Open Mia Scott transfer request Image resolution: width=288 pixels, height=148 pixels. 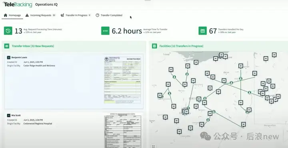click(74, 130)
